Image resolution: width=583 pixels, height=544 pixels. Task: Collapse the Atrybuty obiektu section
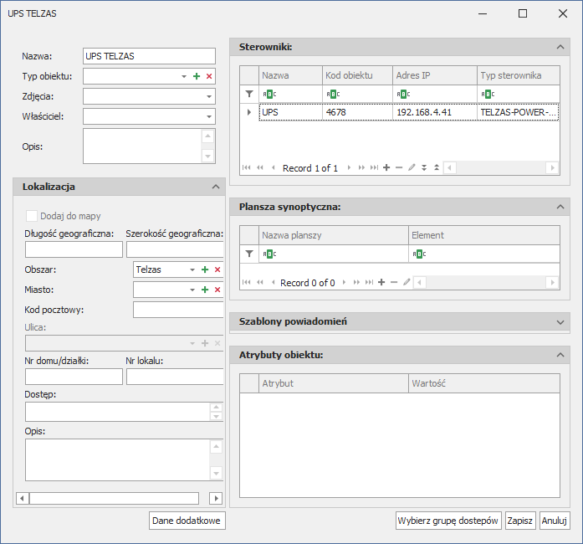(560, 355)
